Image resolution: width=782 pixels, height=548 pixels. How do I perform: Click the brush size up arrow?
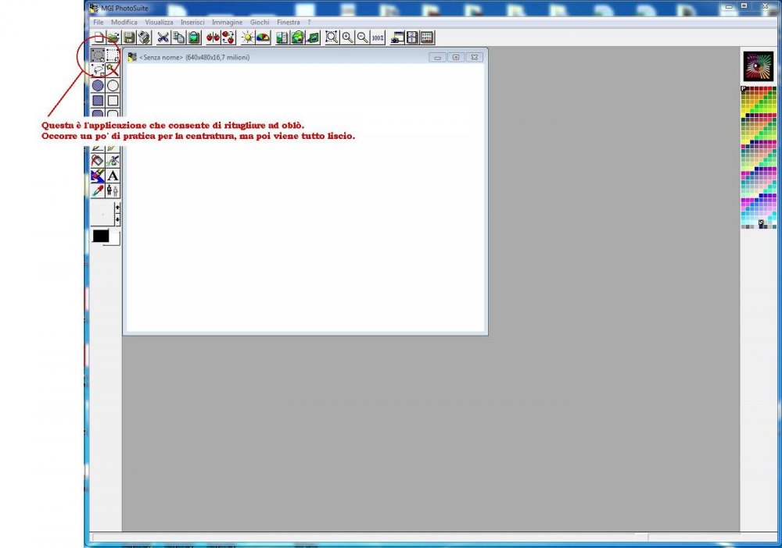117,208
